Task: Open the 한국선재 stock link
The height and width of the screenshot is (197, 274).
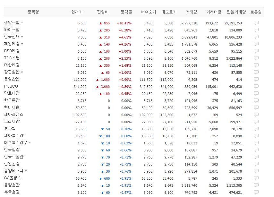Action: pos(12,37)
